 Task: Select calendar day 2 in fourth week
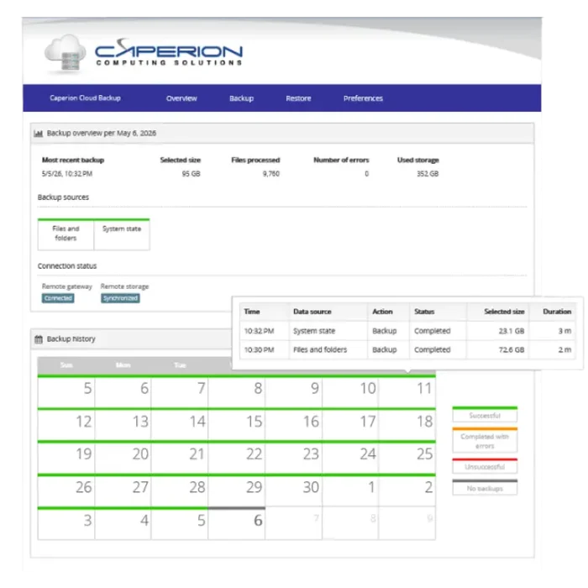pos(407,490)
